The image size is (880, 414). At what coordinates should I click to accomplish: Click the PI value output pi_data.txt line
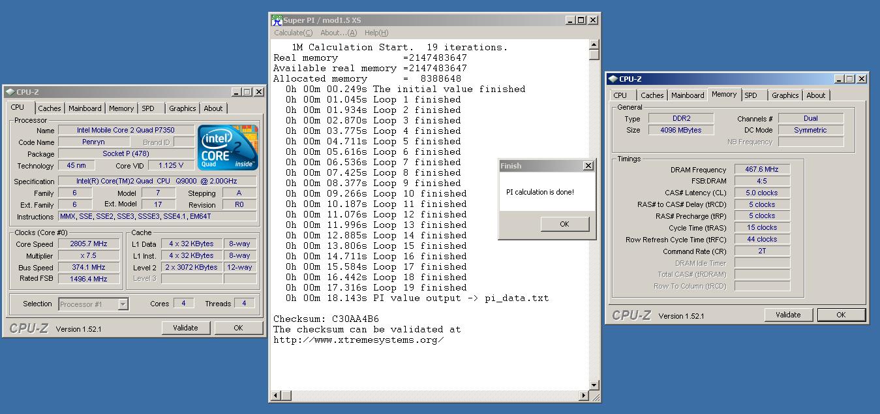417,298
